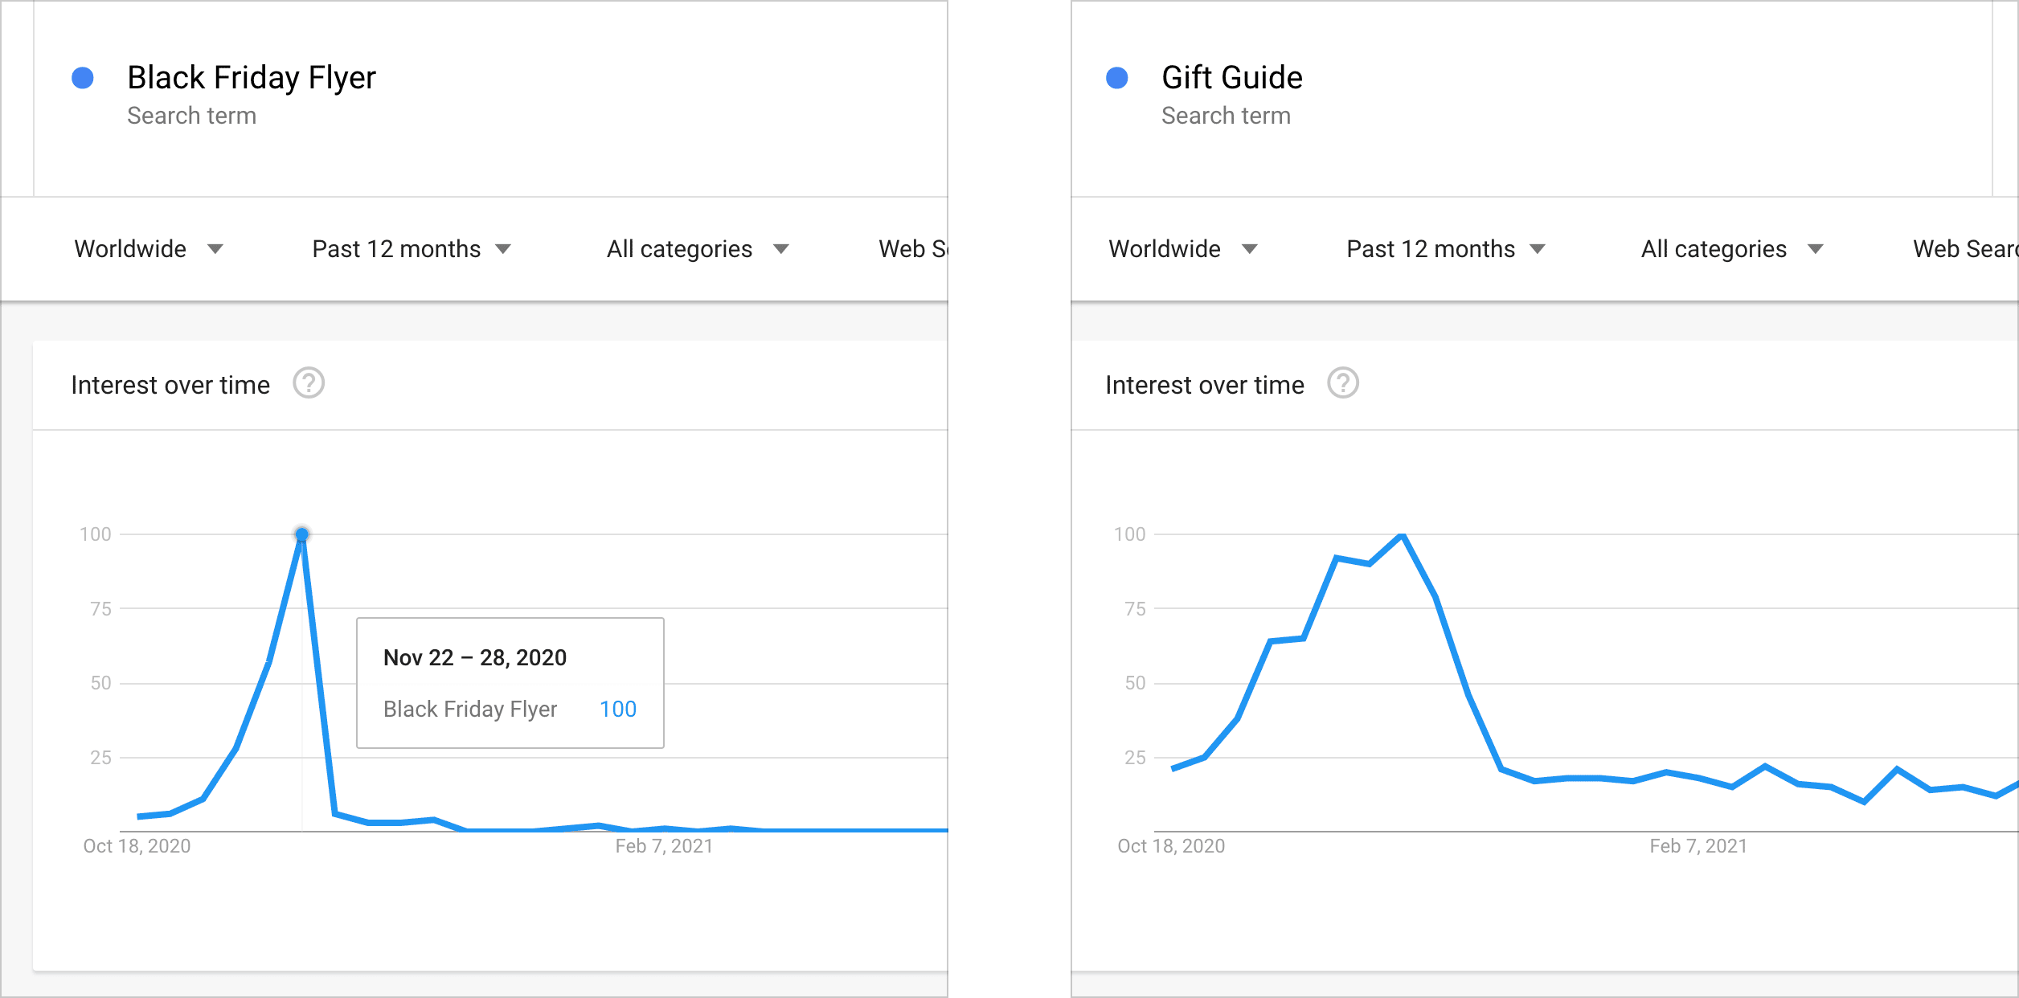Select the Gift Guide search term
This screenshot has height=998, width=2019.
pyautogui.click(x=1231, y=77)
